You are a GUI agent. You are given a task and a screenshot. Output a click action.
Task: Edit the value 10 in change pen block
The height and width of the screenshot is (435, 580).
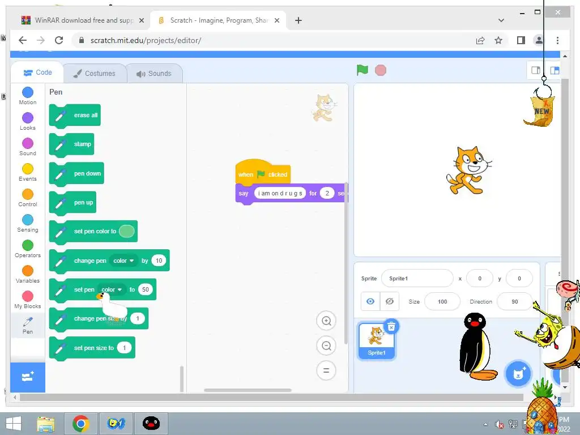point(159,261)
